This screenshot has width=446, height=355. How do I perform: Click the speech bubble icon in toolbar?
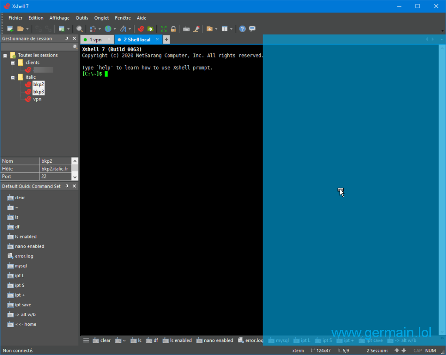pos(252,29)
